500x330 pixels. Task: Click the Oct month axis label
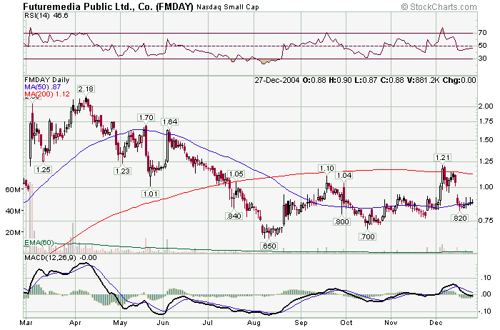tap(346, 323)
